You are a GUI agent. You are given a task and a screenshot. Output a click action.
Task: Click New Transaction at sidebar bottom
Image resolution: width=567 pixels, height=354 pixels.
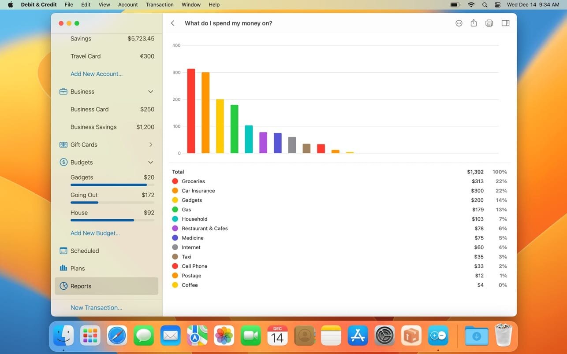96,308
